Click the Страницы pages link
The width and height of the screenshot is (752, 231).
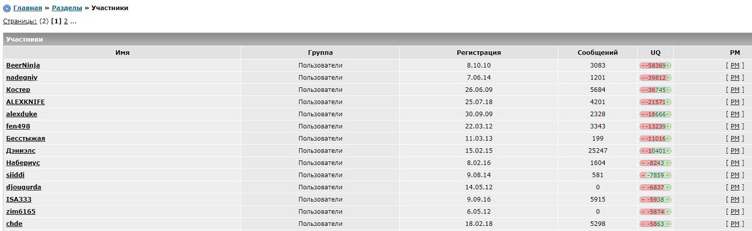(x=20, y=21)
